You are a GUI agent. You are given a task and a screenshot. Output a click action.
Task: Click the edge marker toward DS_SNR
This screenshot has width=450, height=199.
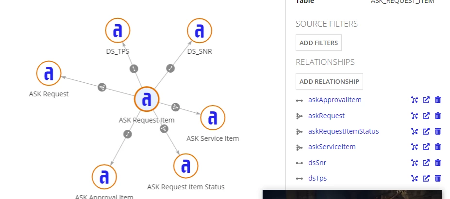click(x=170, y=68)
